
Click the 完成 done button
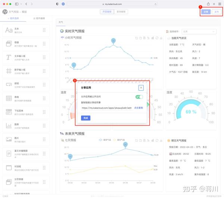(x=86, y=118)
